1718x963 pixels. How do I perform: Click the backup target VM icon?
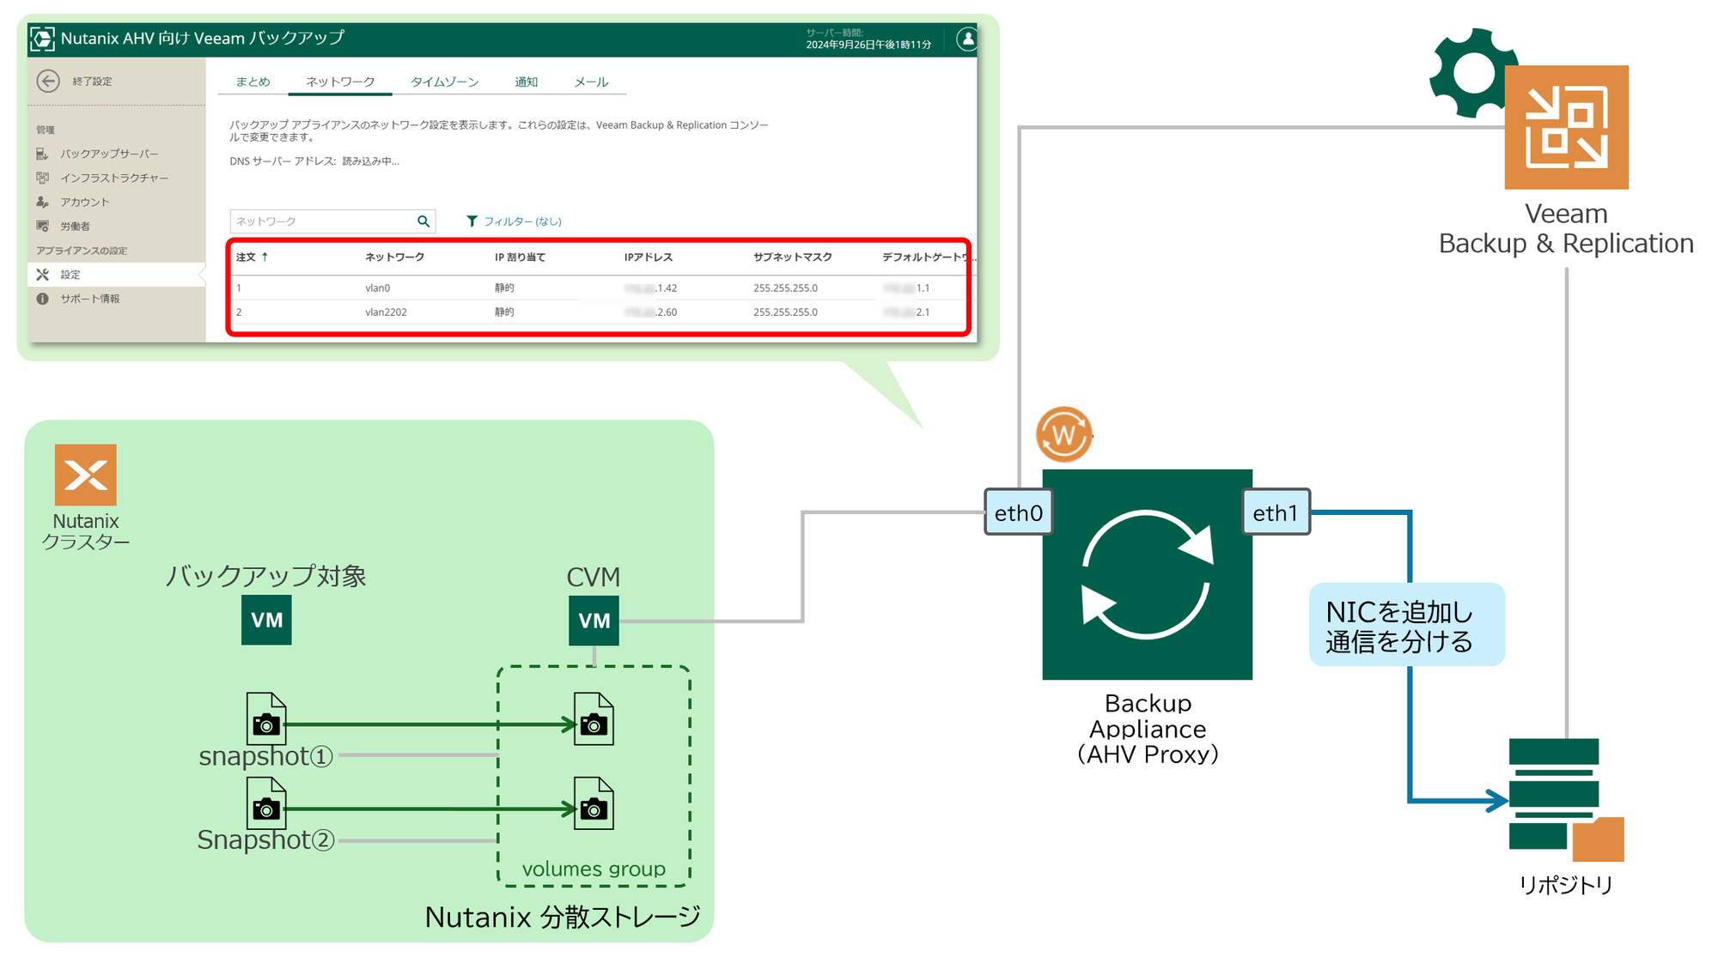click(266, 620)
